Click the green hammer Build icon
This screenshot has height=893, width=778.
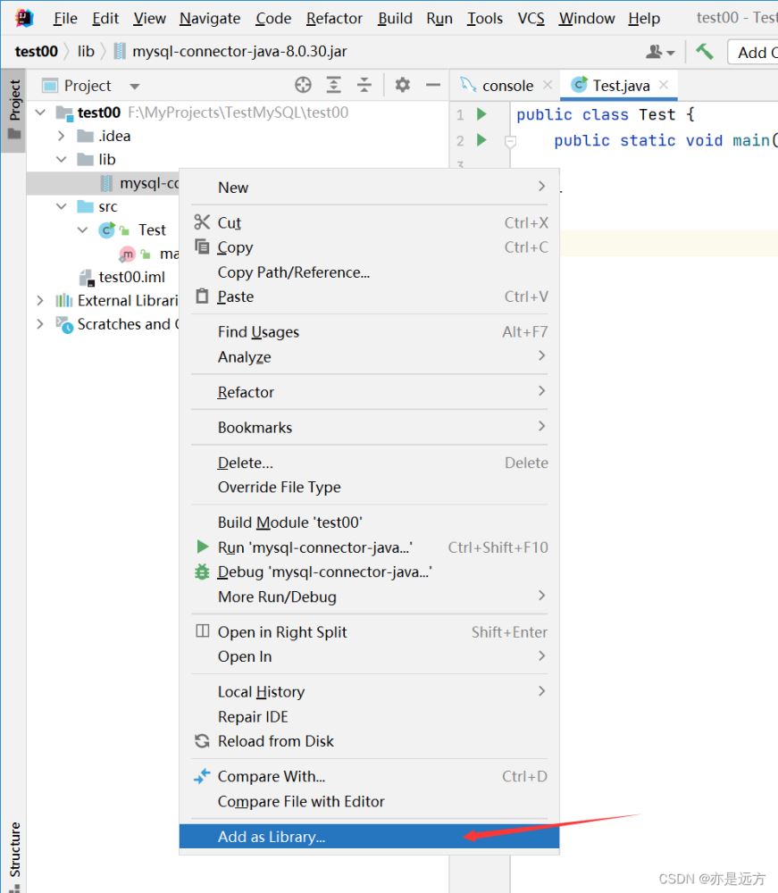pyautogui.click(x=705, y=52)
